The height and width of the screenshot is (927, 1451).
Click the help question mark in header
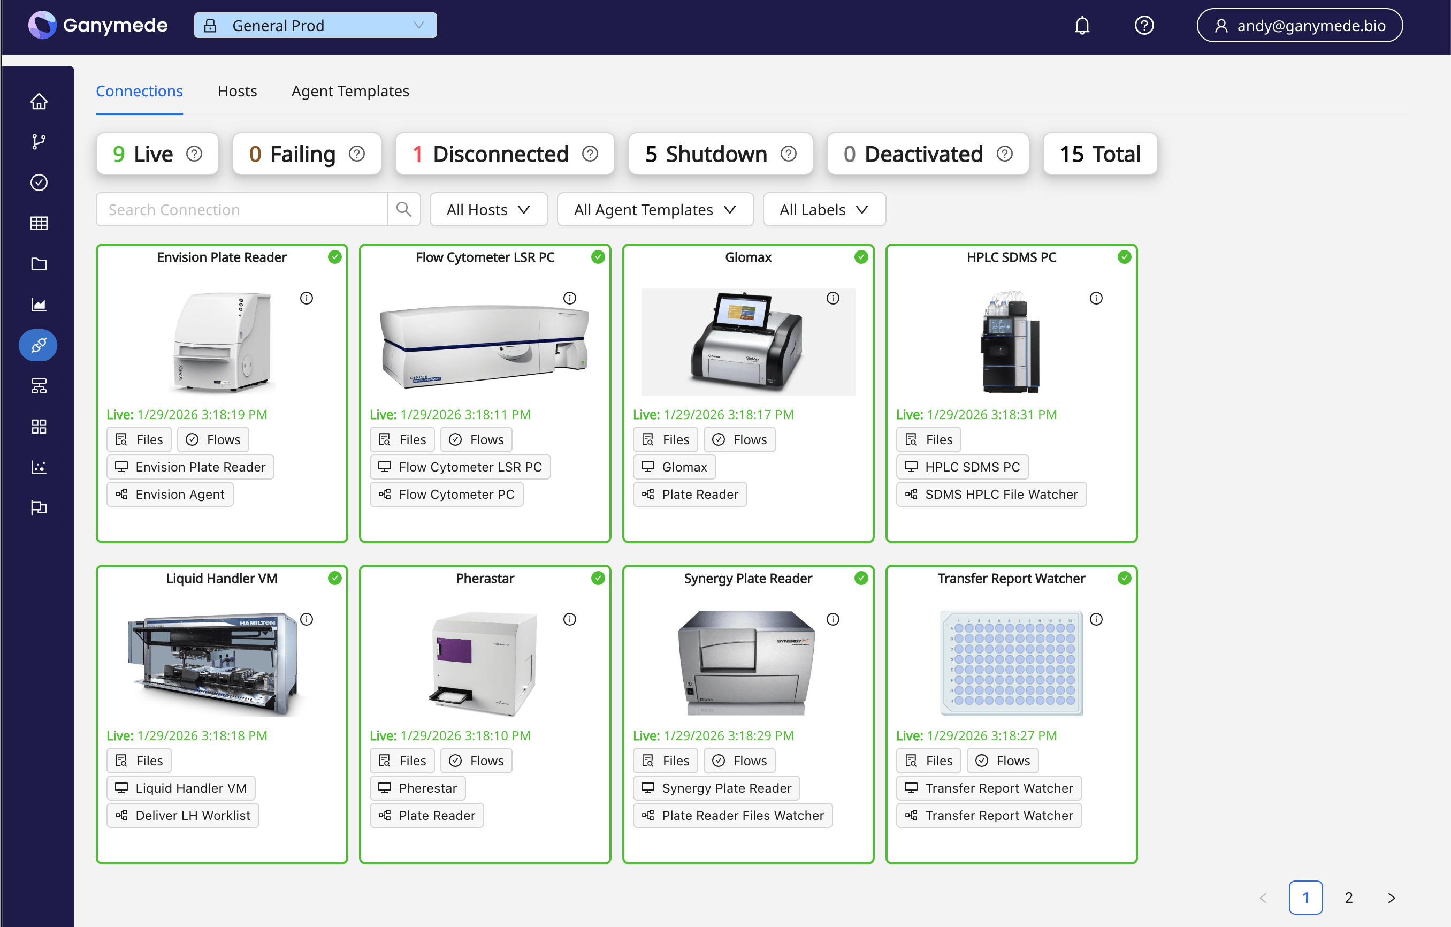click(x=1143, y=25)
